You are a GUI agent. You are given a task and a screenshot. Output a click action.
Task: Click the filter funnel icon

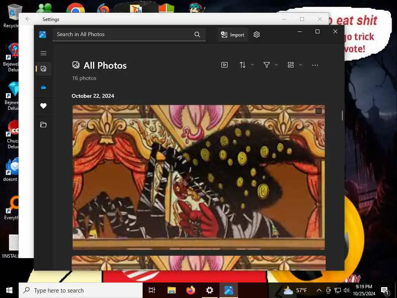point(266,65)
